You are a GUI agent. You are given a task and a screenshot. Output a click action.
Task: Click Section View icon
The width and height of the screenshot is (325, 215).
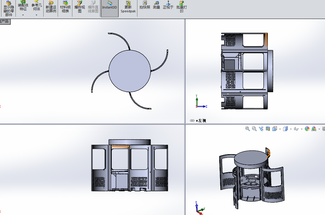pyautogui.click(x=268, y=129)
